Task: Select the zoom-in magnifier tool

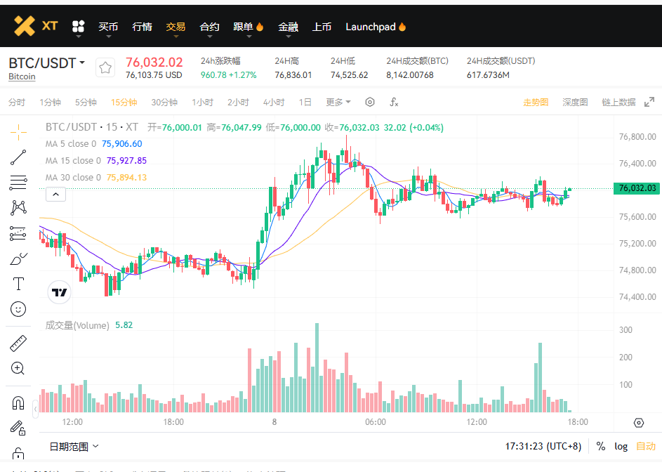Action: point(18,369)
